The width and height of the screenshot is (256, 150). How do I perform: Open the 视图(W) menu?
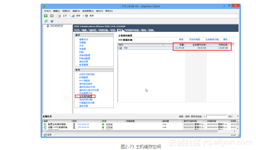[66, 11]
